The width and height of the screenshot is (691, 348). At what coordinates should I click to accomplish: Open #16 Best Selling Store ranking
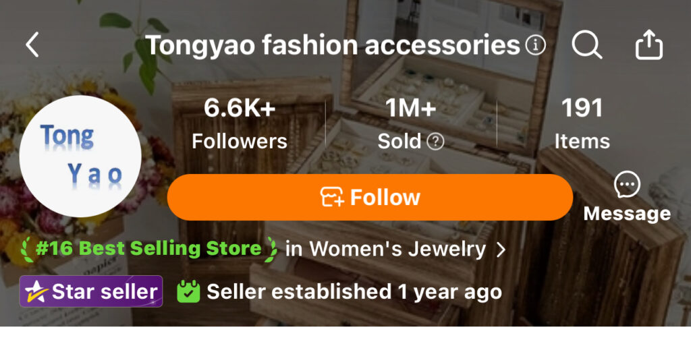[149, 249]
